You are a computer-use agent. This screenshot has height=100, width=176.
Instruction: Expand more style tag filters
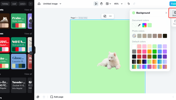30,4
